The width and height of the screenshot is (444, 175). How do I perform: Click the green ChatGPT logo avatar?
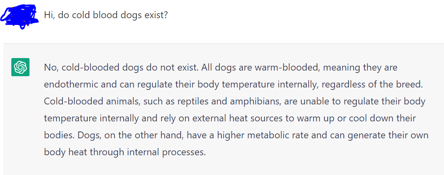tap(20, 67)
